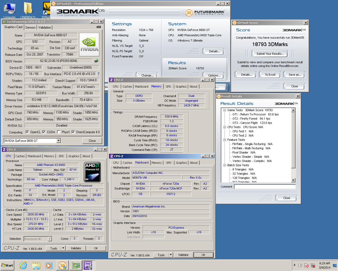Open the Computer desktop icon
Viewport: 338px width, 271px height.
click(10, 10)
